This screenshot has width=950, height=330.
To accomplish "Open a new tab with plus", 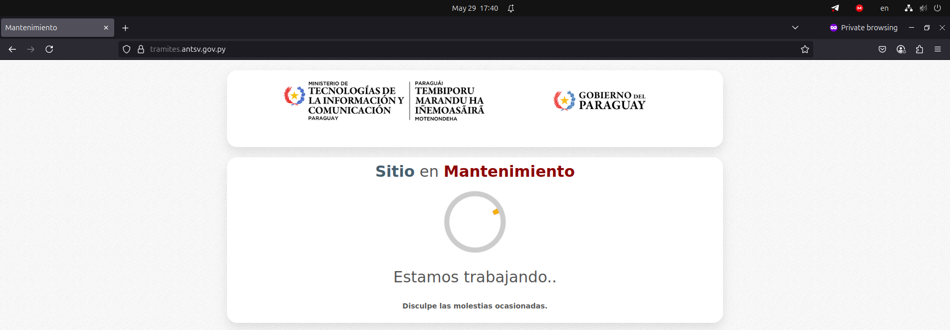I will [x=126, y=28].
